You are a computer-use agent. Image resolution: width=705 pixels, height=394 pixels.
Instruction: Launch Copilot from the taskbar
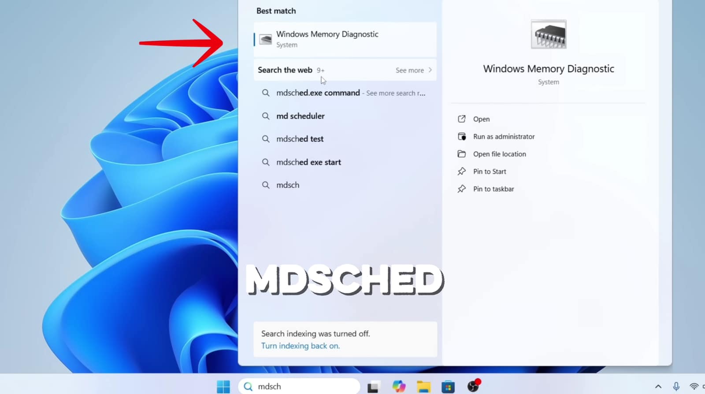[x=399, y=387]
